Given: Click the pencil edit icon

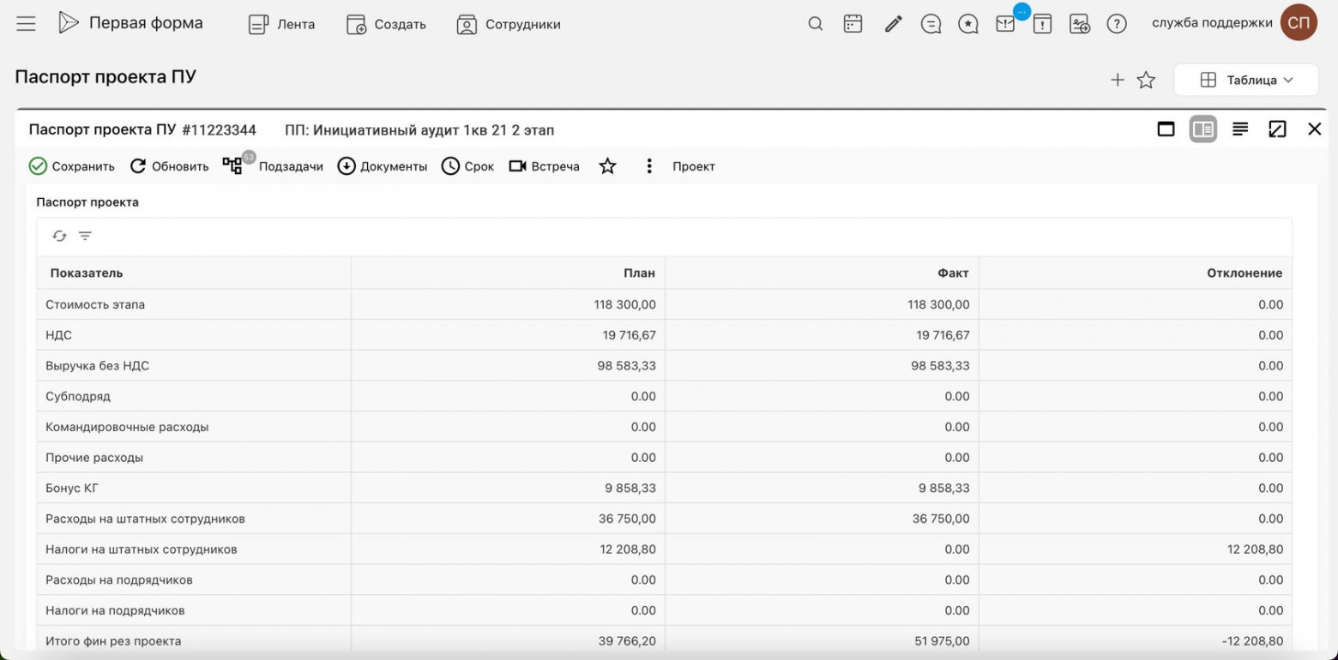Looking at the screenshot, I should pyautogui.click(x=894, y=24).
